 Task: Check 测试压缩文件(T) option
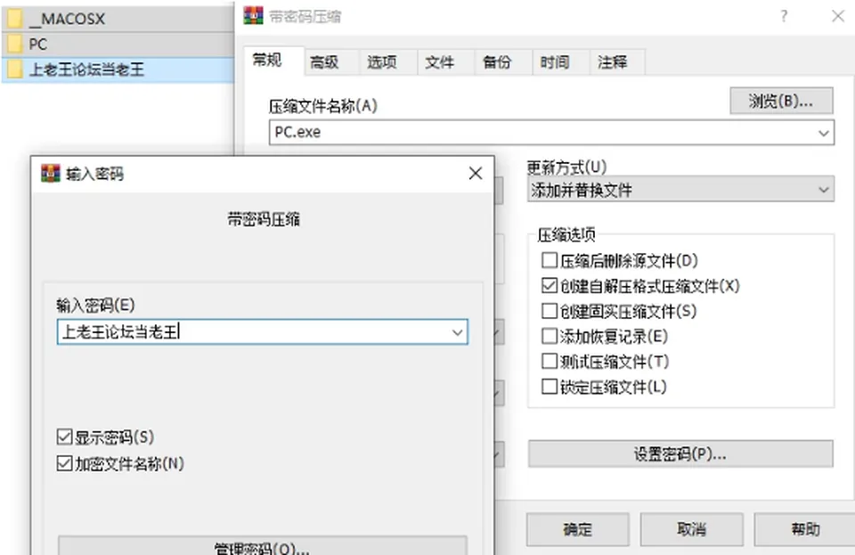tap(550, 361)
